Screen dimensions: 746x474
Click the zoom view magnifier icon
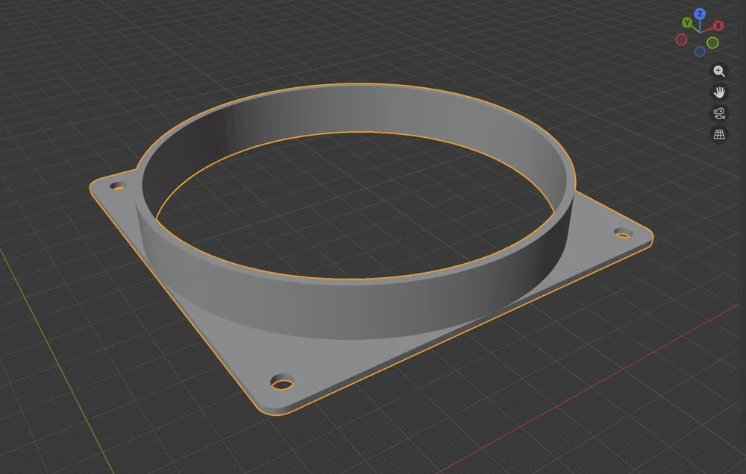[x=719, y=72]
